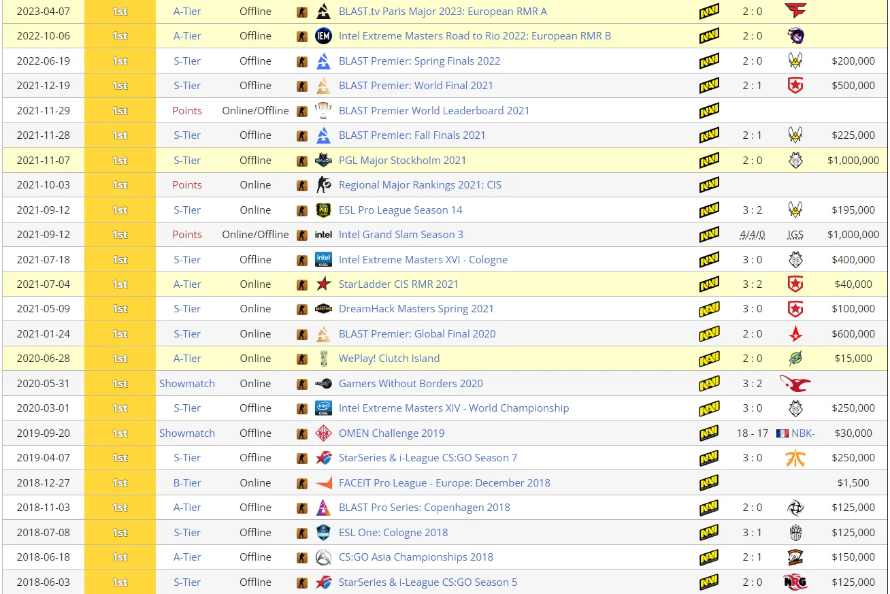Open the BLAST Premier: Spring Finals 2022 link
The width and height of the screenshot is (890, 594).
(419, 61)
